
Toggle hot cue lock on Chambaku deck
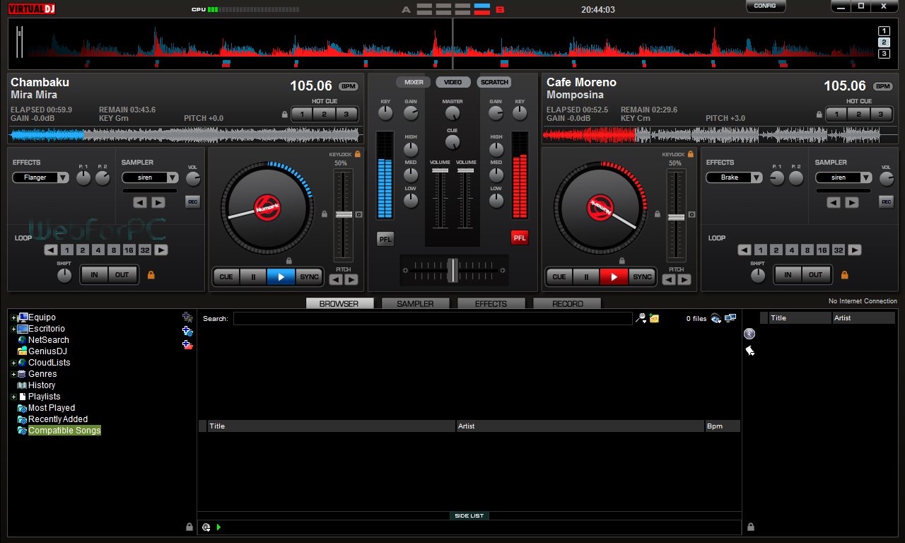[285, 114]
